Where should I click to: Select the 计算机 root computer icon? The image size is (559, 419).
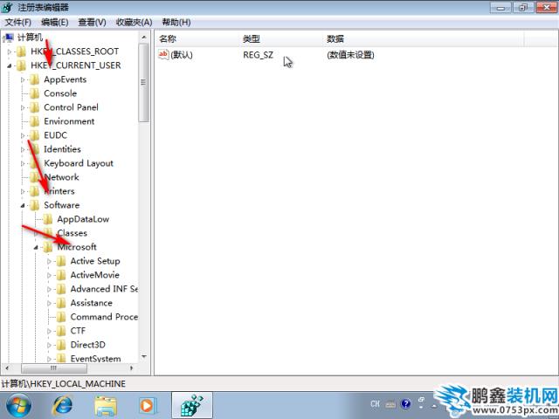pos(9,38)
